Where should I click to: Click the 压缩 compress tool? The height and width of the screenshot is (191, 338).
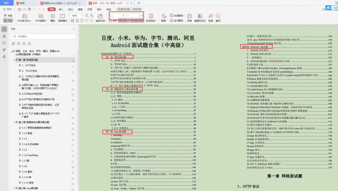(x=189, y=18)
